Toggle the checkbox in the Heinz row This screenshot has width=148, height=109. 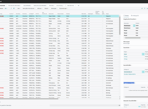coord(103,43)
